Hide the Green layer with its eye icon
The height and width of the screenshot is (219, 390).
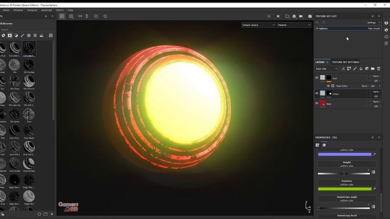(317, 93)
